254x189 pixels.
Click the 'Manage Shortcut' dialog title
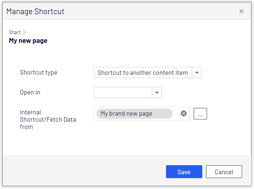35,11
